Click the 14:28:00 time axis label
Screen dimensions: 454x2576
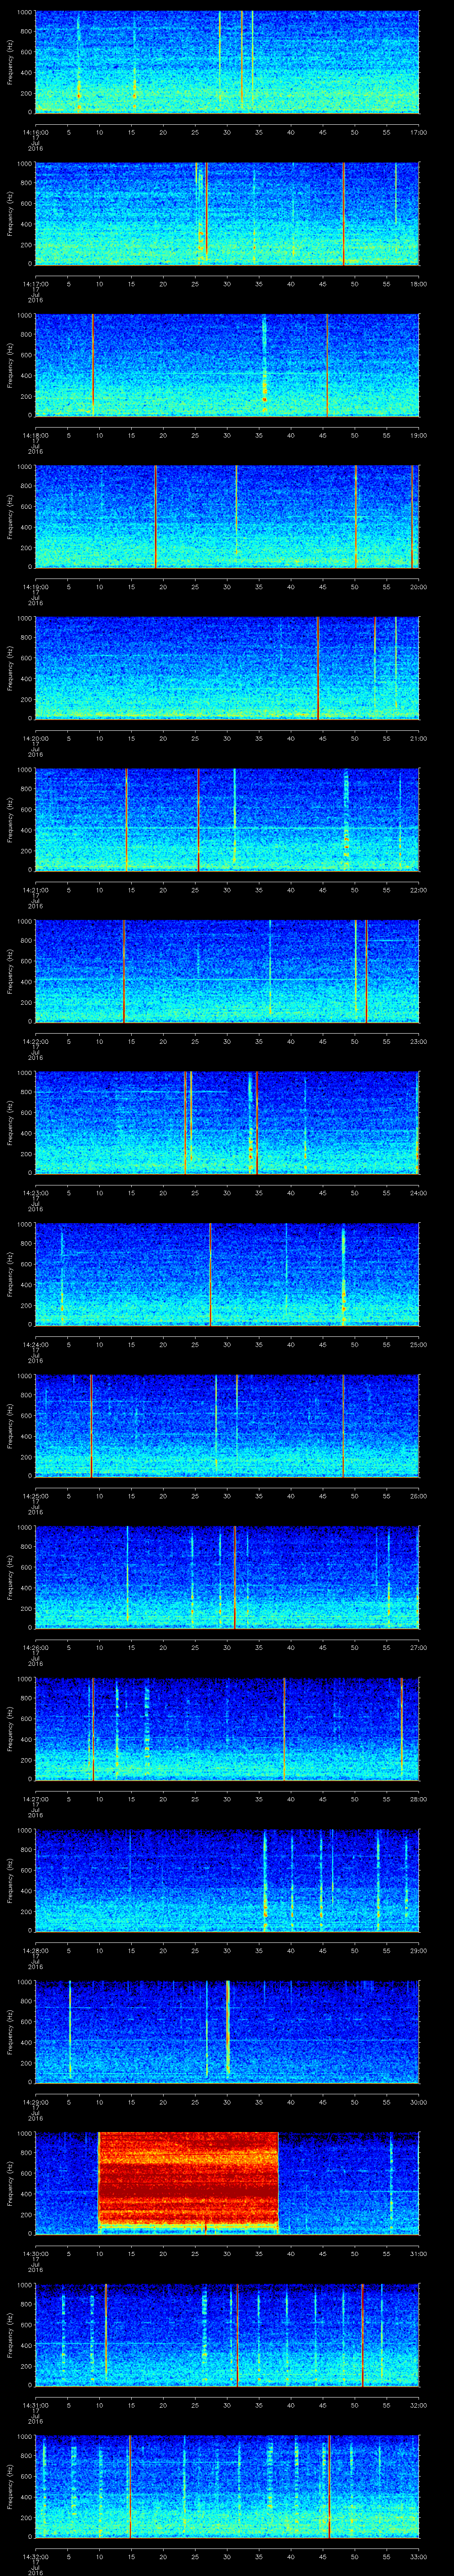(36, 1950)
